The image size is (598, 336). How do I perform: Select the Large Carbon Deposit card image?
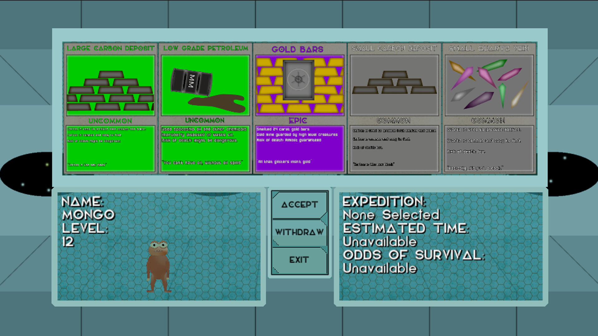[x=110, y=85]
